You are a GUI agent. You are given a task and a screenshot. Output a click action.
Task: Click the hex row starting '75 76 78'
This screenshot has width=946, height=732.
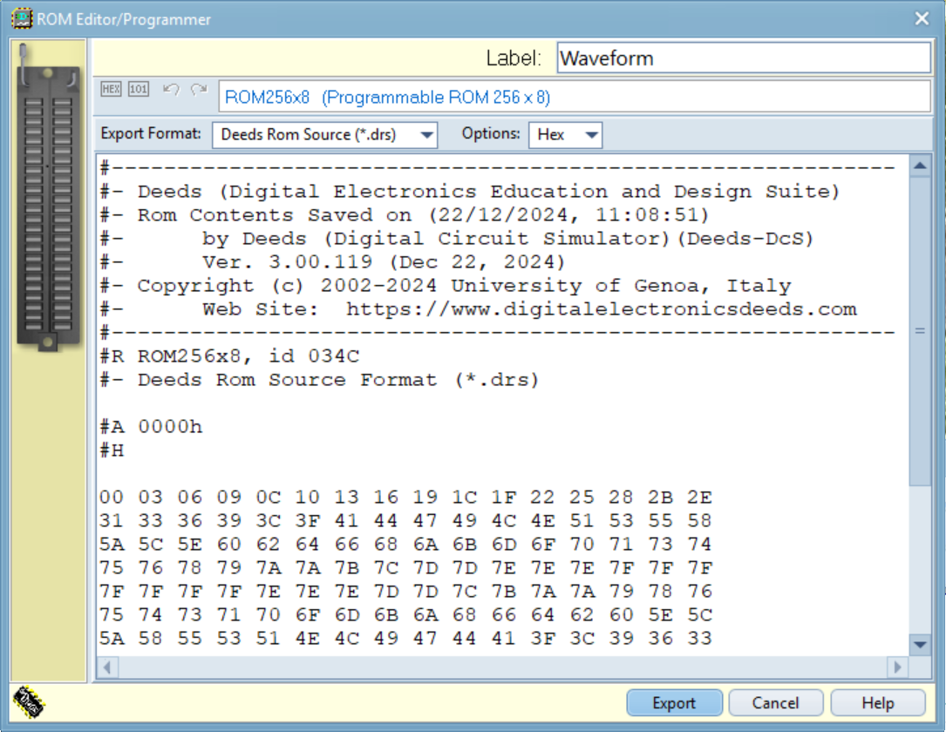click(406, 568)
